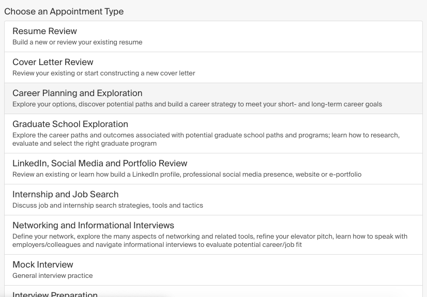Pick Career Planning and Exploration option
Viewport: 427px width, 297px height.
point(213,99)
